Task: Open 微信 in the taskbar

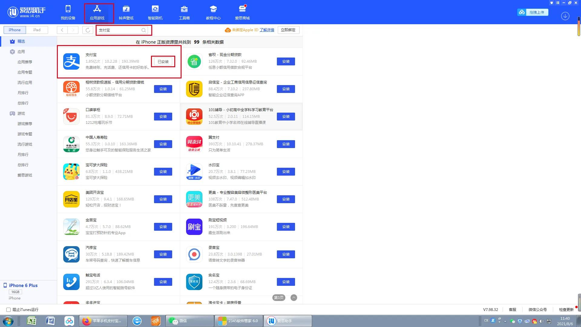Action: (x=190, y=321)
